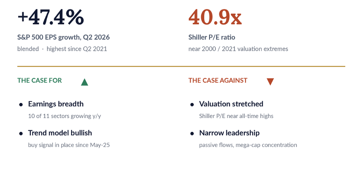This screenshot has height=193, width=362.
Task: Click 'near 2000 / 2021 valuation extremes' text
Action: click(238, 49)
